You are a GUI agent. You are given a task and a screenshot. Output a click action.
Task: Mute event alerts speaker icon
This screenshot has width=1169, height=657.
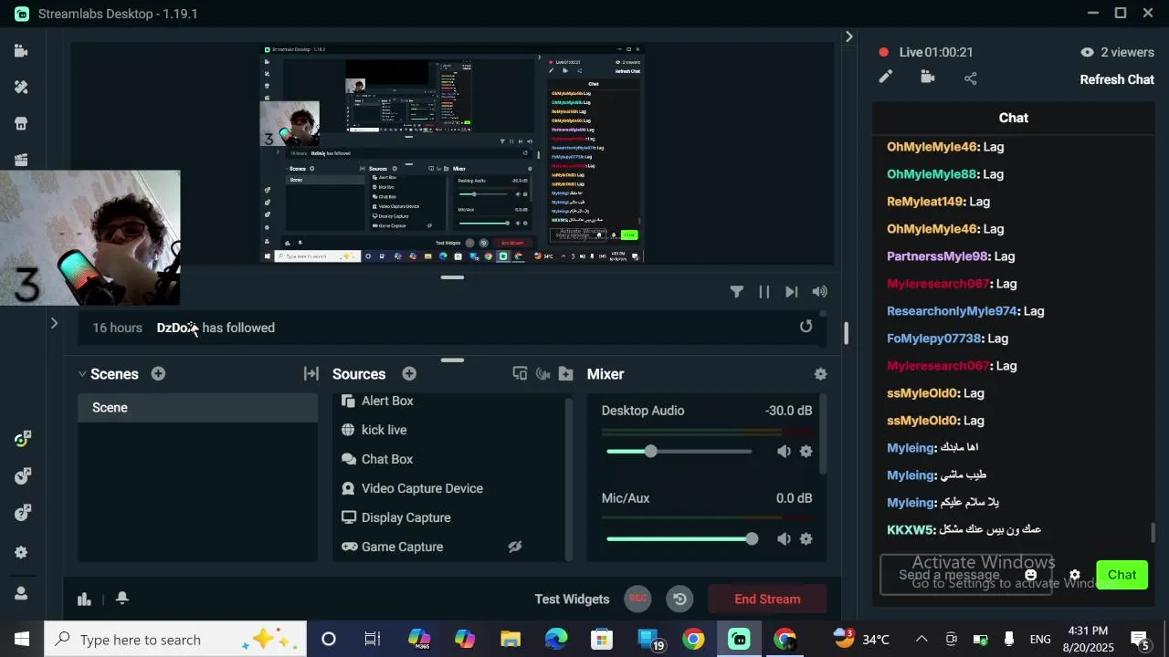tap(820, 292)
